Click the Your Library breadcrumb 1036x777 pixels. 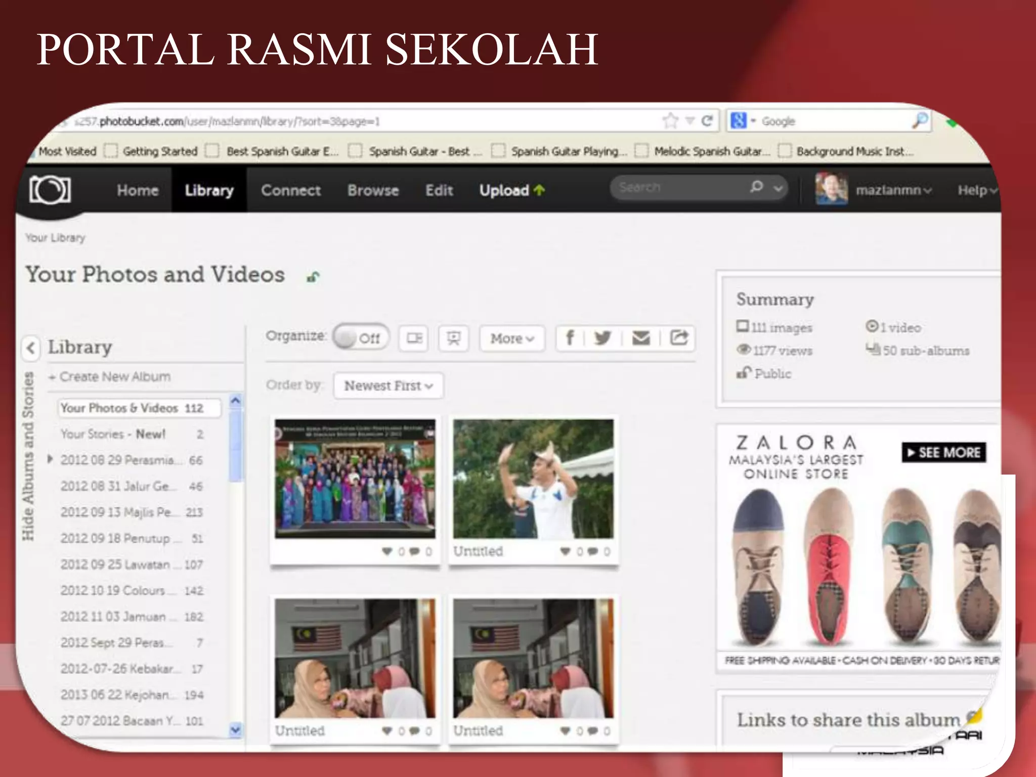pyautogui.click(x=55, y=238)
